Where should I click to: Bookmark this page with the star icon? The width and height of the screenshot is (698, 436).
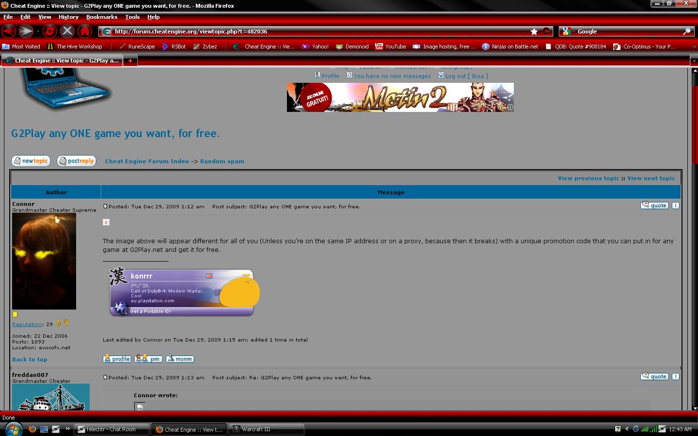(x=534, y=31)
